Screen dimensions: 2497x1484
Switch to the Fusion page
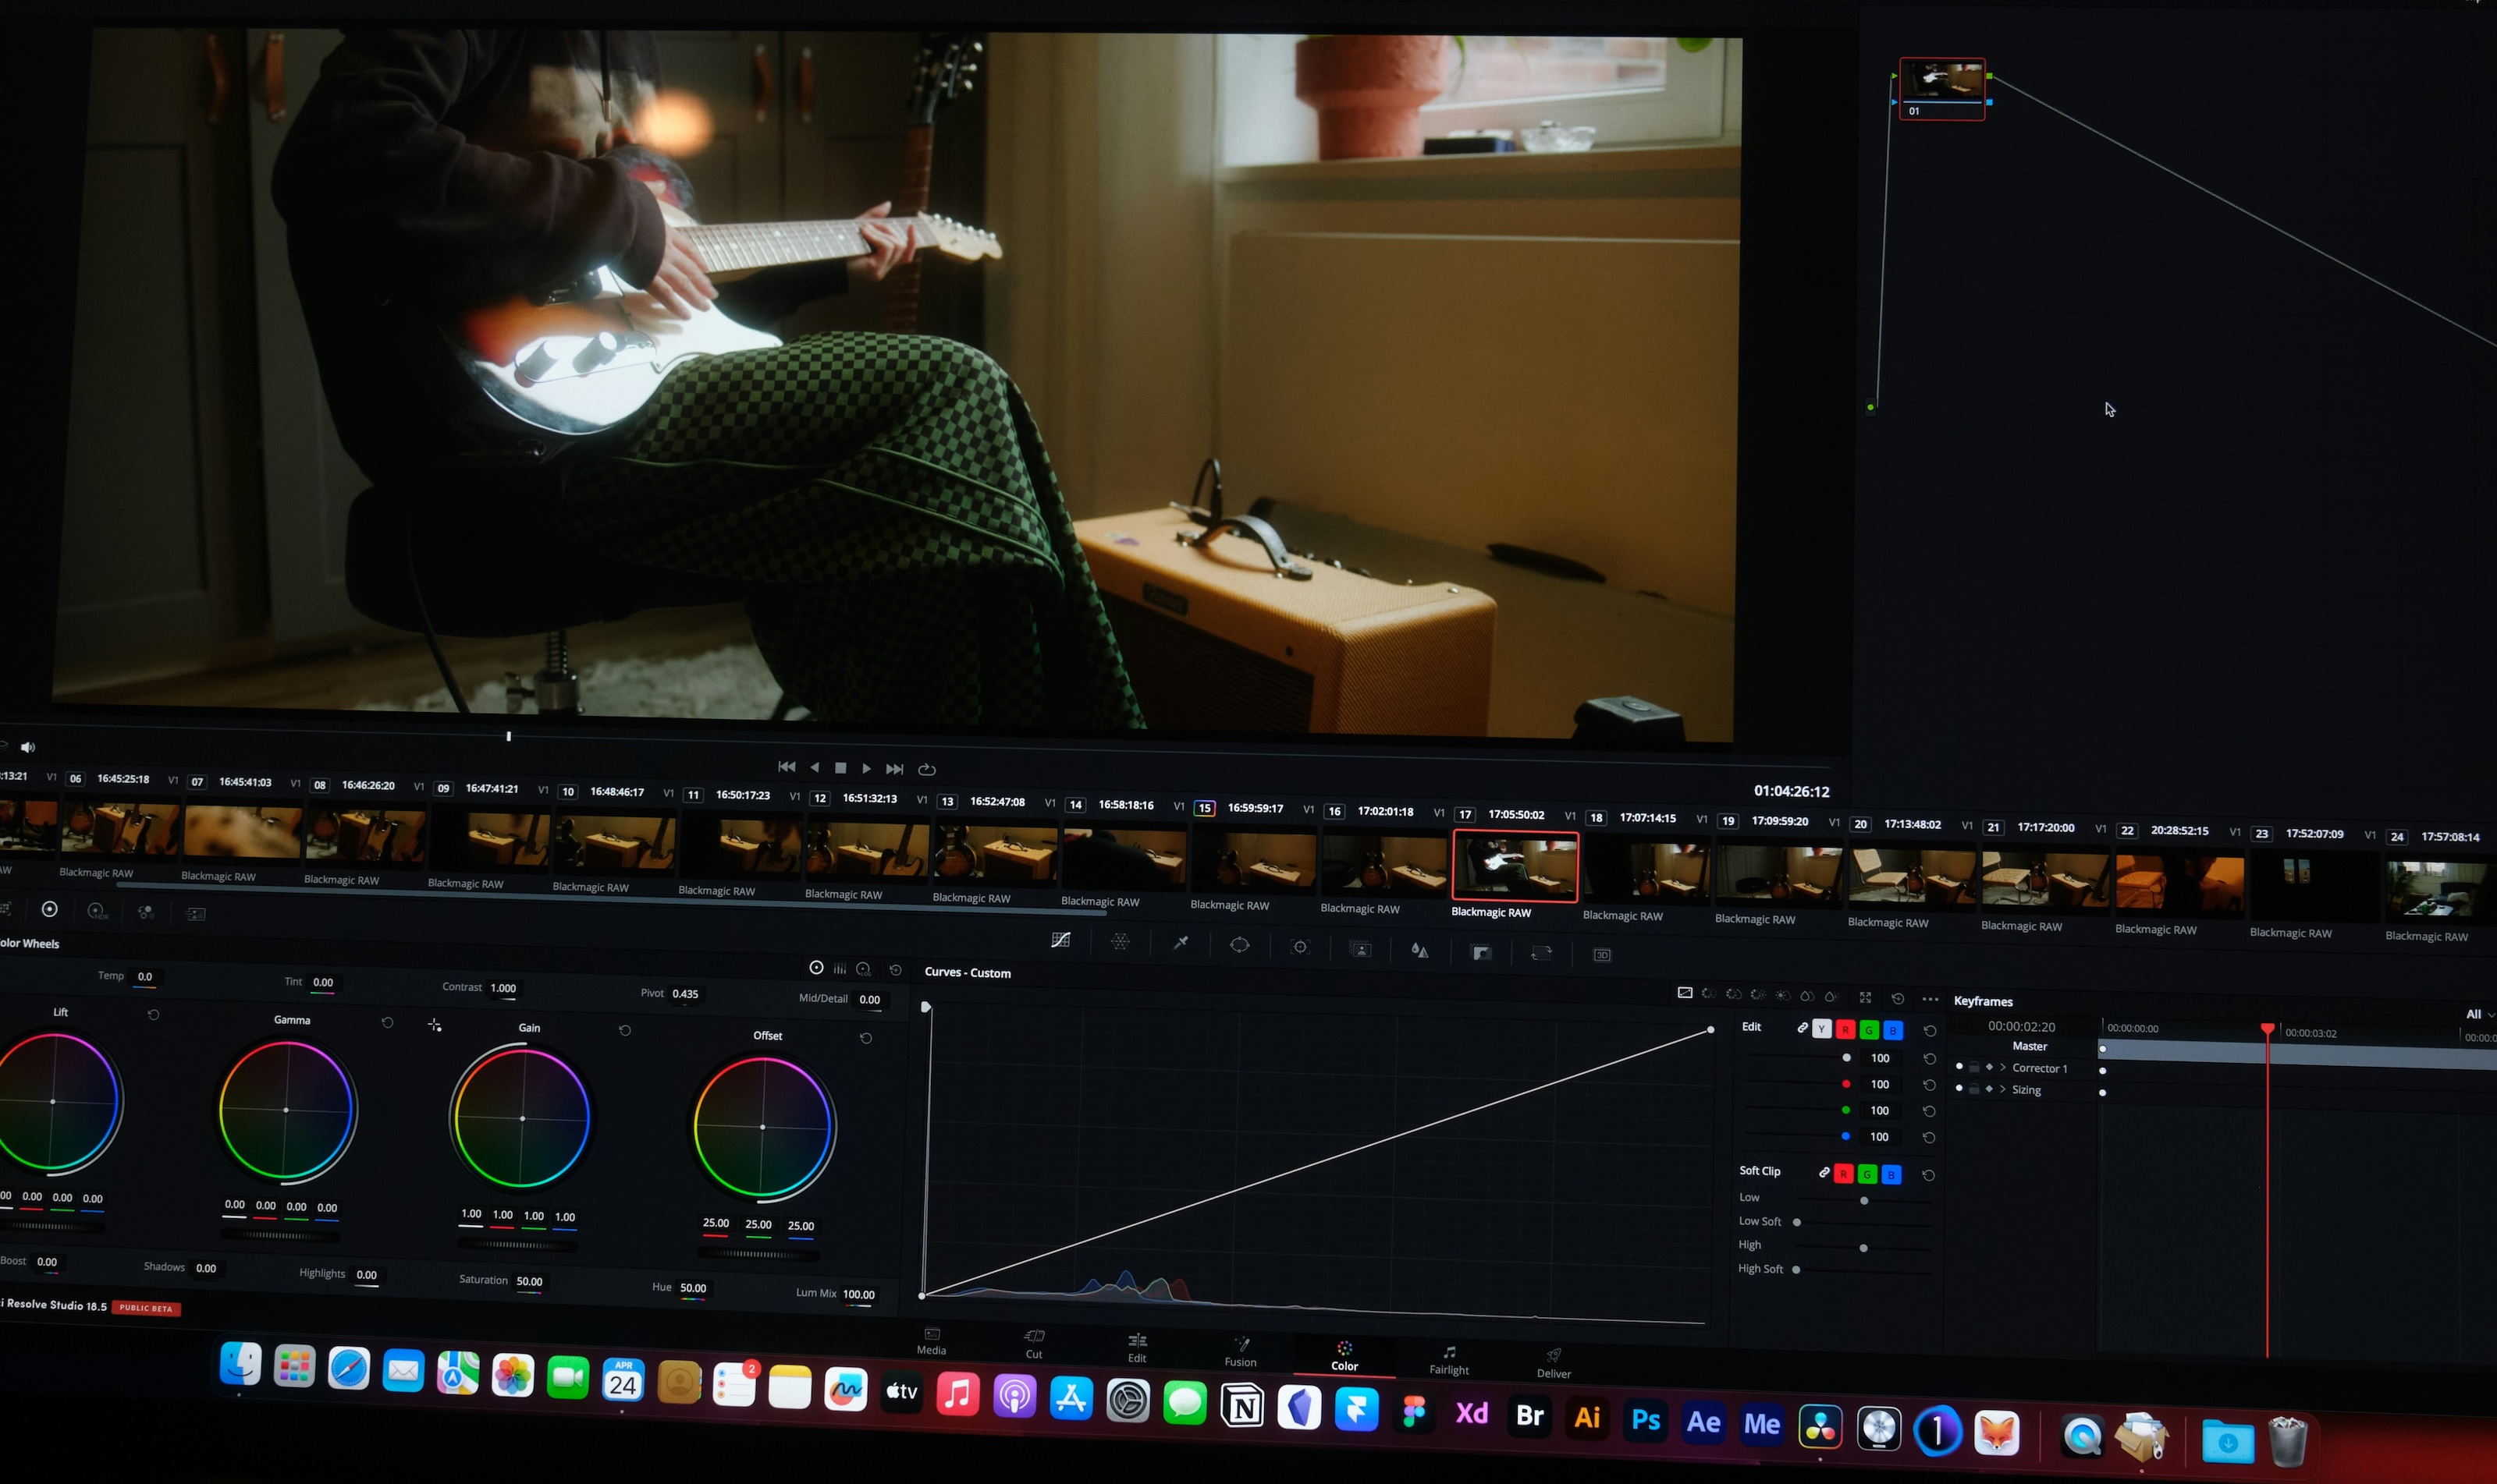[1241, 1353]
